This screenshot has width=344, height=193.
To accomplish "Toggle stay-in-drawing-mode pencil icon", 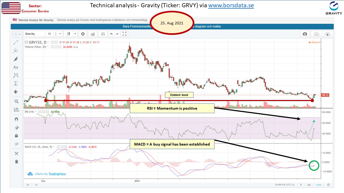I will pyautogui.click(x=16, y=128).
